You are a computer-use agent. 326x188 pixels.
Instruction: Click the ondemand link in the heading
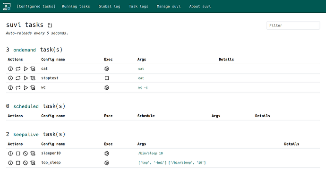[25, 50]
